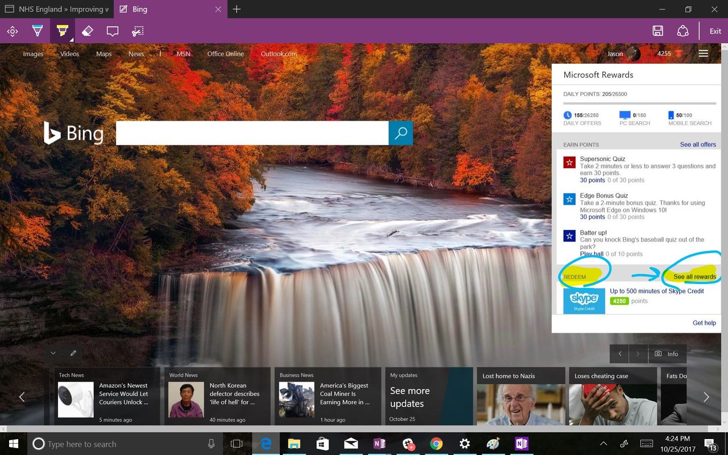Move the news carousel to the right
728x455 pixels.
706,397
